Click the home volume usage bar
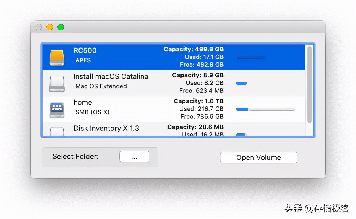The width and height of the screenshot is (356, 219). pyautogui.click(x=265, y=109)
